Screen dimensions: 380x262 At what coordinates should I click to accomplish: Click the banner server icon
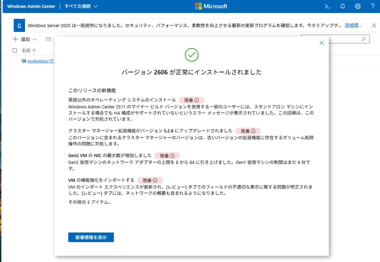point(19,25)
